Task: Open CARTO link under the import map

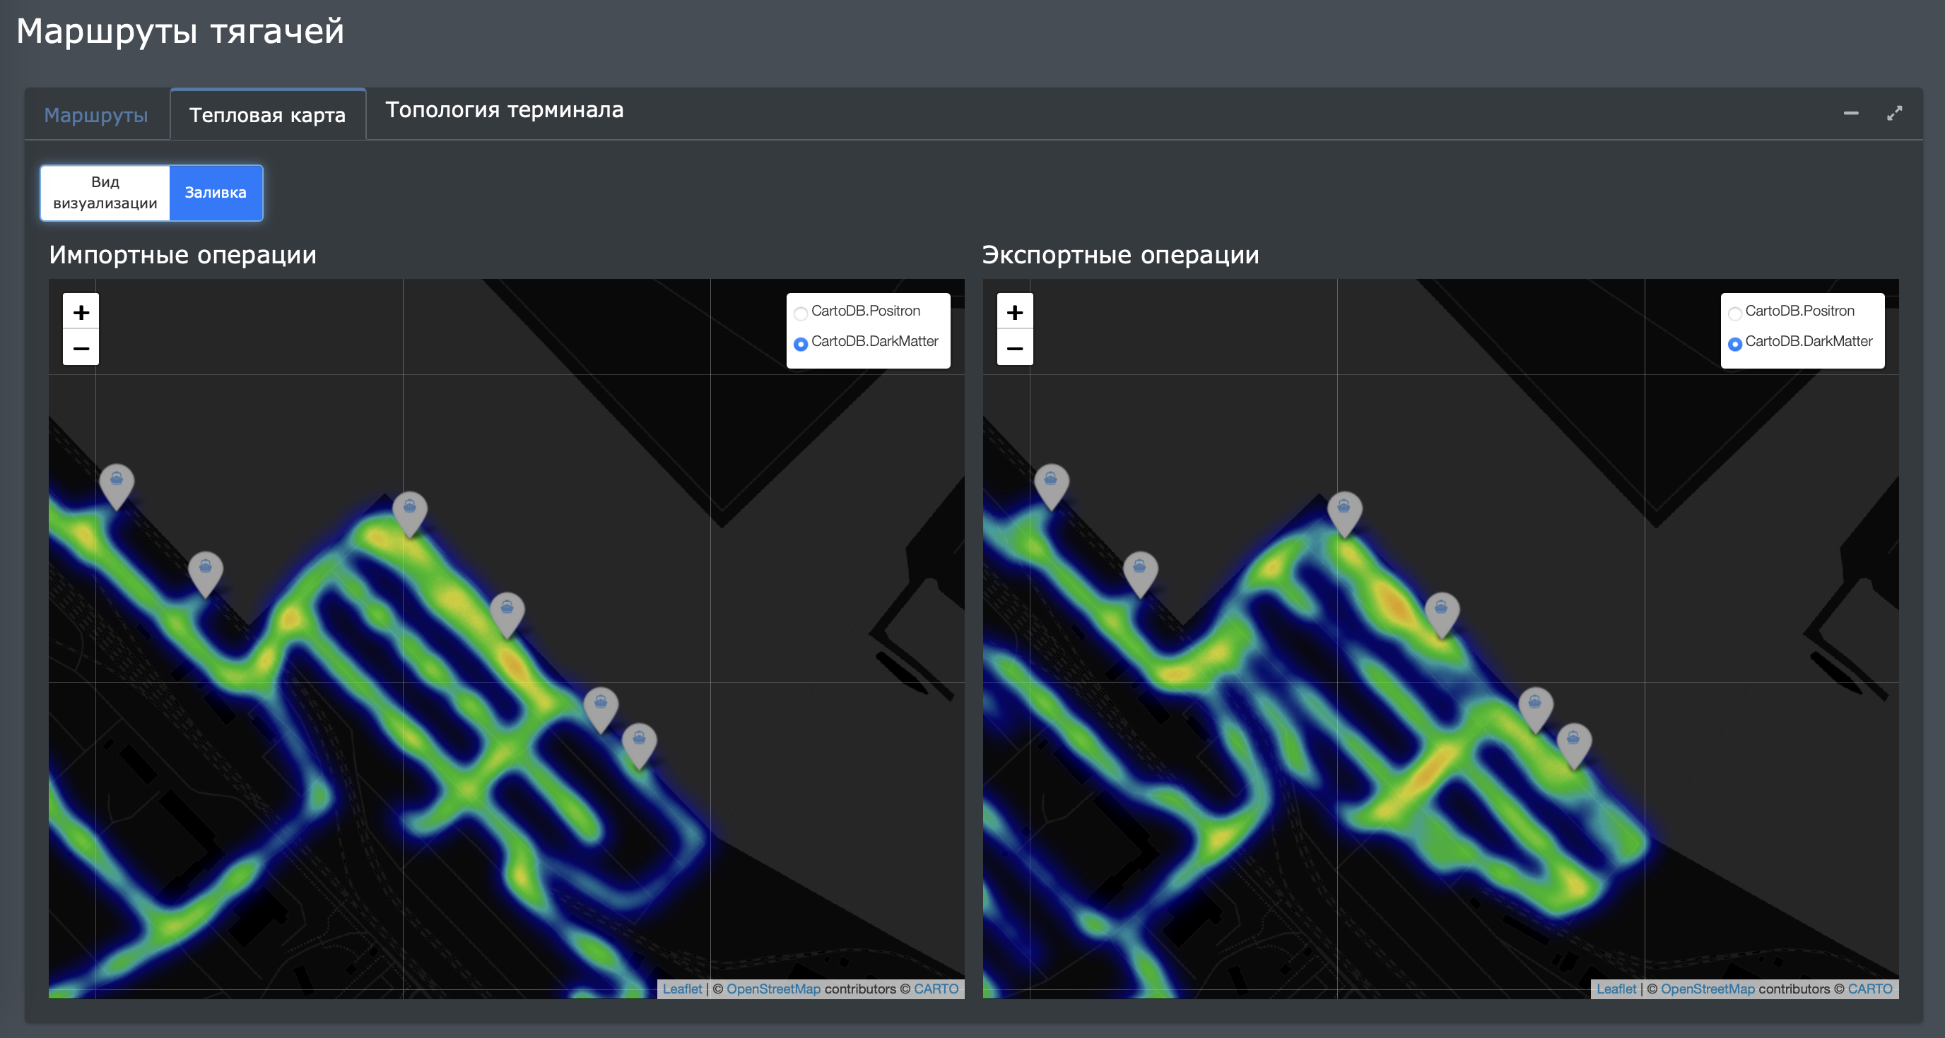Action: click(x=936, y=988)
